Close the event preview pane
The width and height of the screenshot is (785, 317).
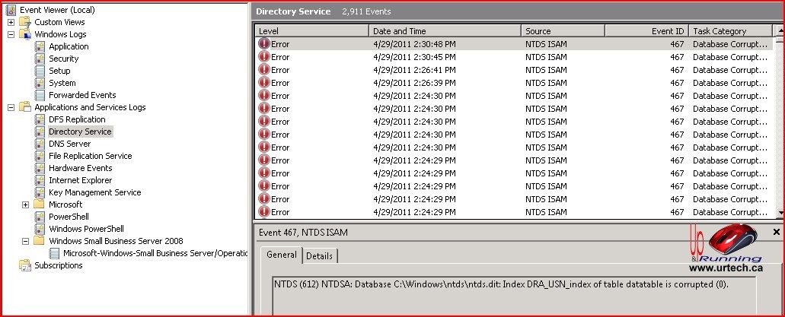[776, 232]
